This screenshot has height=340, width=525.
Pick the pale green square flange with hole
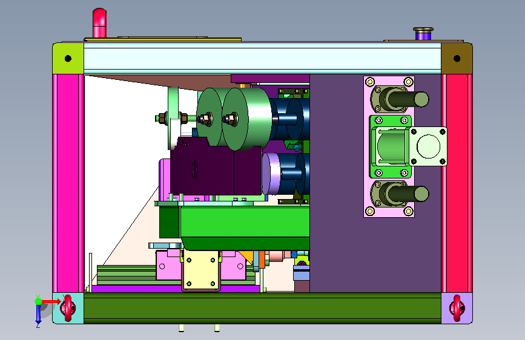pos(428,146)
